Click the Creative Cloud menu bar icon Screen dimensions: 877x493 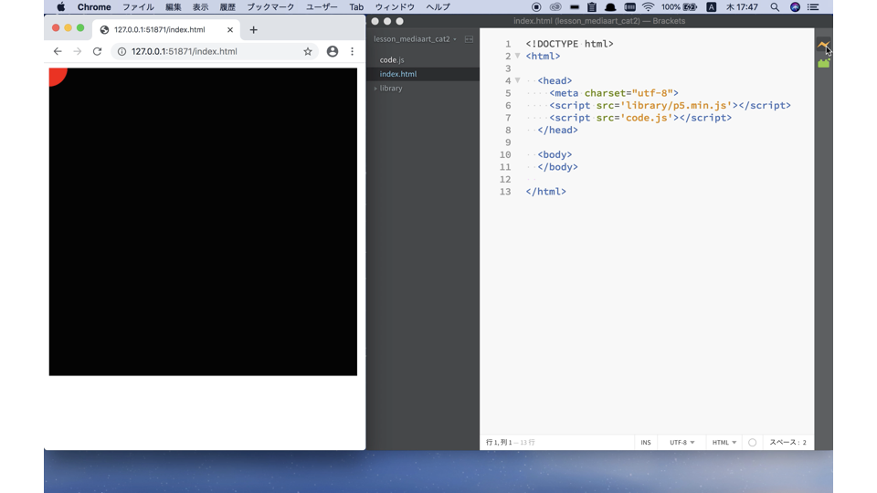555,7
